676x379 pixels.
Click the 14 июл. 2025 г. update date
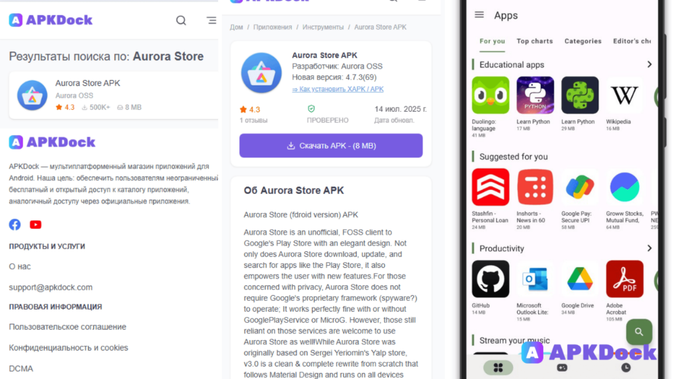coord(400,109)
